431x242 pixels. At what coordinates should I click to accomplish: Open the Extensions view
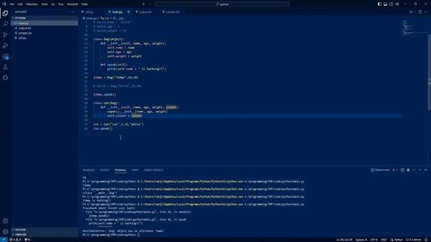click(x=5, y=56)
